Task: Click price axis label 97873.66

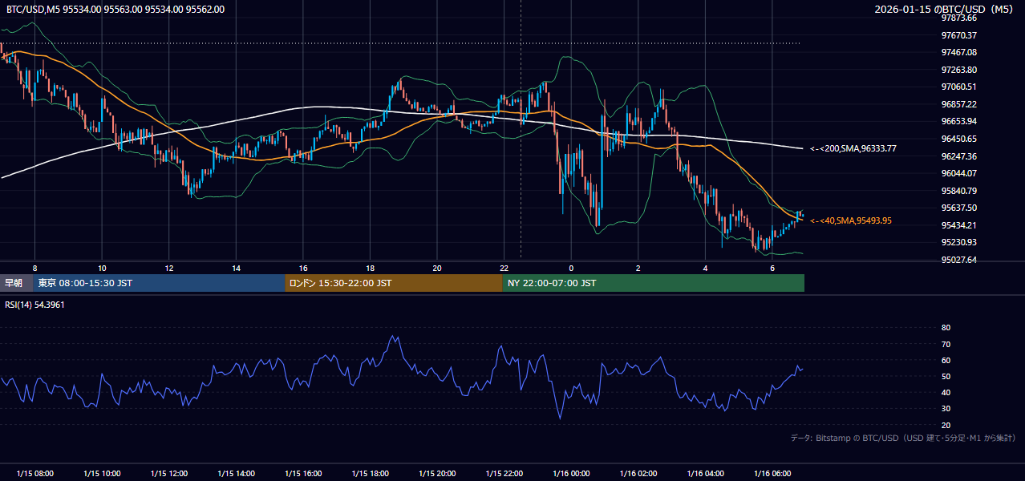Action: (958, 18)
